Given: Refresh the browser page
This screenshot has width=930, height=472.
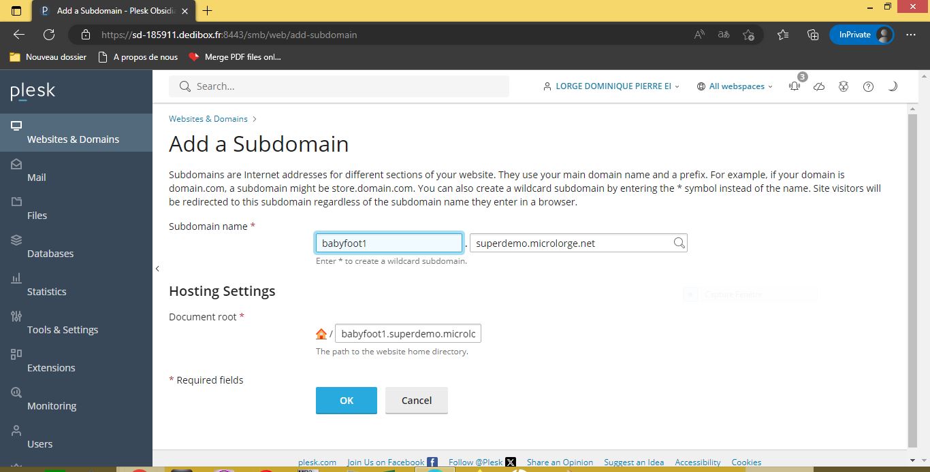Looking at the screenshot, I should 49,35.
